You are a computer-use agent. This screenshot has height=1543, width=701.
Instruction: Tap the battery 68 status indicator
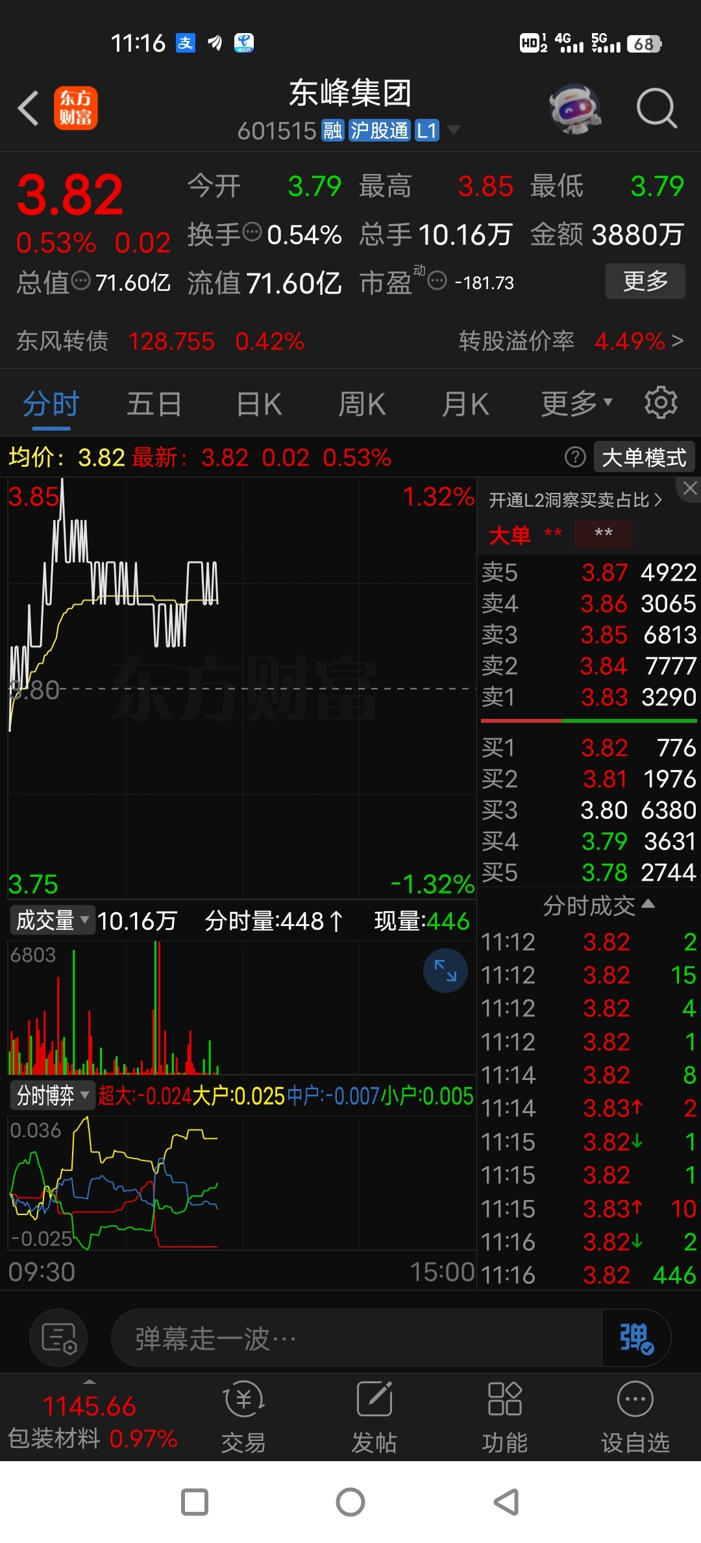644,44
